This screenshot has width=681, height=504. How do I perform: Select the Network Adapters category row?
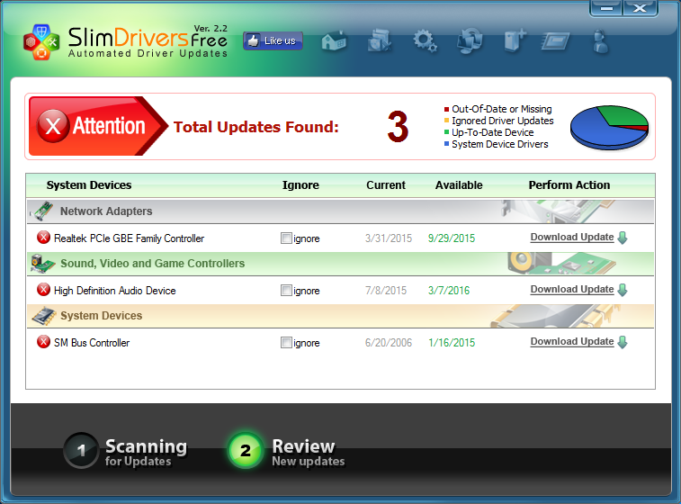coord(340,211)
